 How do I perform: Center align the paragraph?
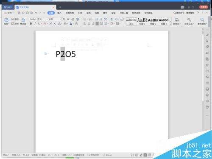pyautogui.click(x=89, y=24)
